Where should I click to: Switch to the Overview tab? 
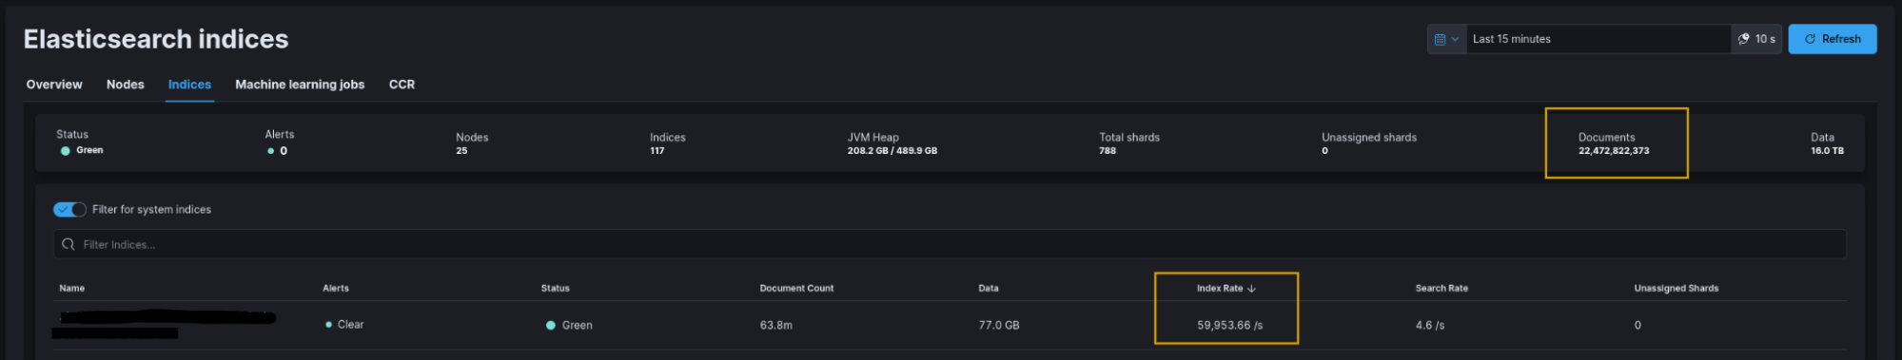point(54,85)
